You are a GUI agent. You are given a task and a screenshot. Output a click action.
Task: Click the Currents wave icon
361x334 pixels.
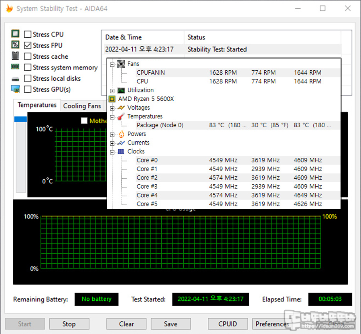tap(121, 143)
